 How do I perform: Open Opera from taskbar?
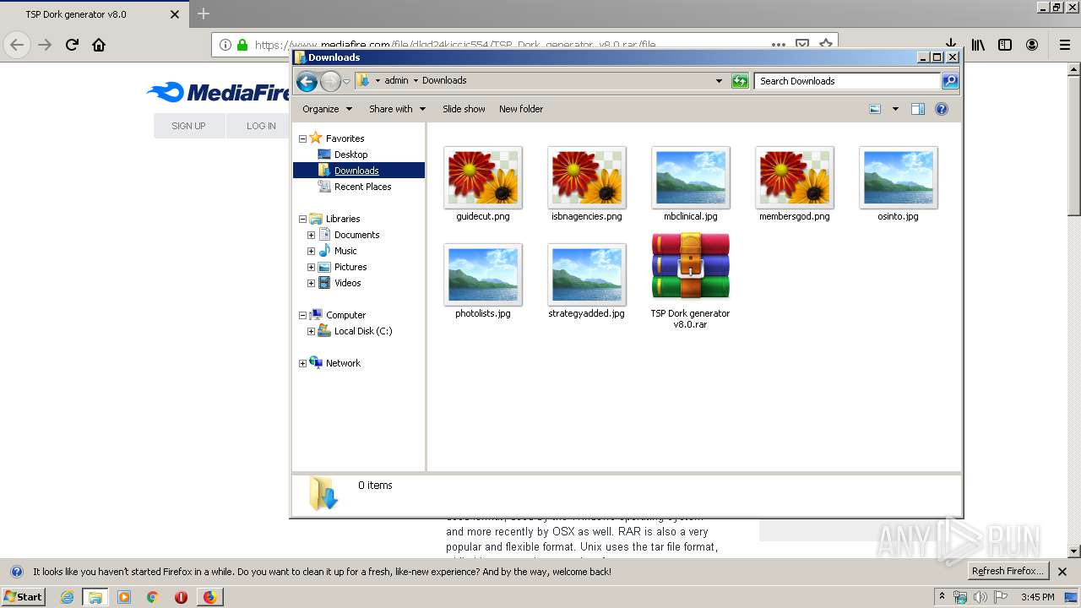pos(181,597)
